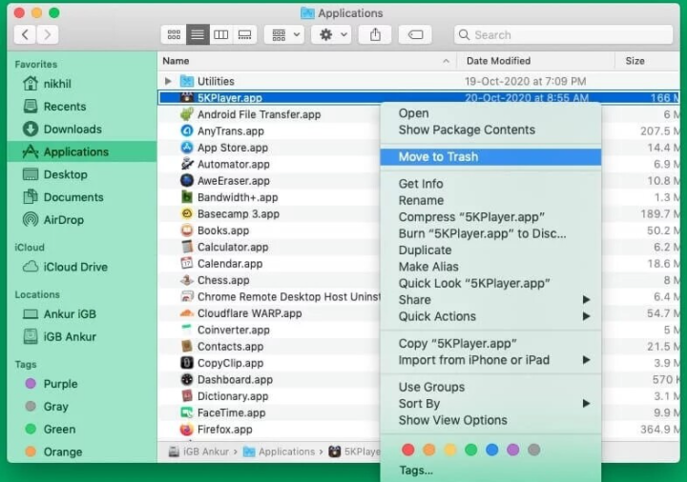Switch to list view in toolbar
This screenshot has height=482, width=688.
tap(198, 34)
